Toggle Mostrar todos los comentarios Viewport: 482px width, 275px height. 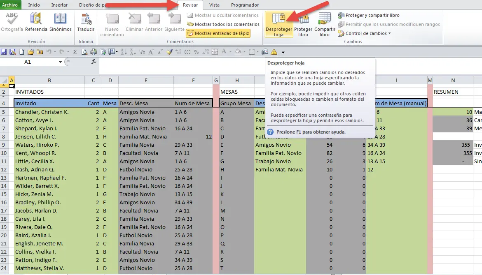pos(223,24)
